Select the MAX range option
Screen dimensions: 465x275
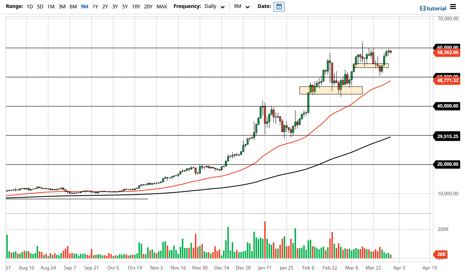click(161, 6)
